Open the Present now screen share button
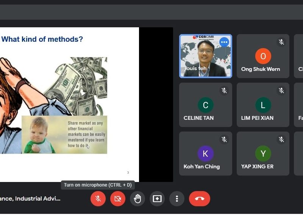This screenshot has height=218, width=303. click(157, 199)
